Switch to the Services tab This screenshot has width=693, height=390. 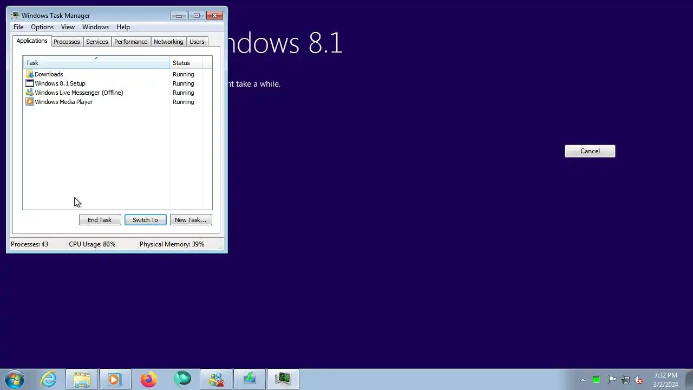[x=97, y=42]
